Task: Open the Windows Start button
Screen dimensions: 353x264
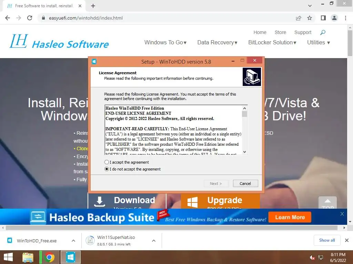Action: pos(8,257)
